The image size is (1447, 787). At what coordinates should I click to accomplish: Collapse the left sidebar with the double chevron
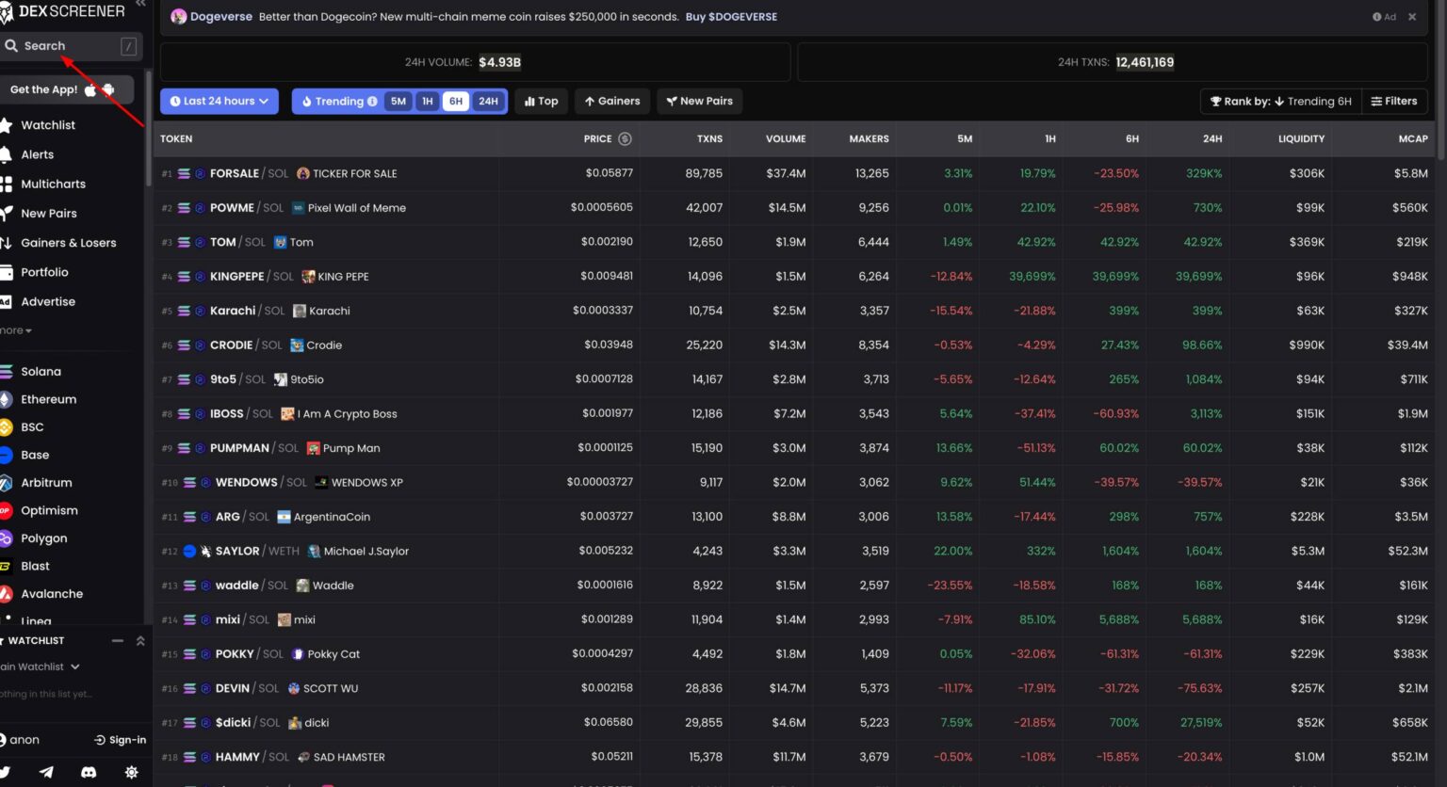pos(141,5)
